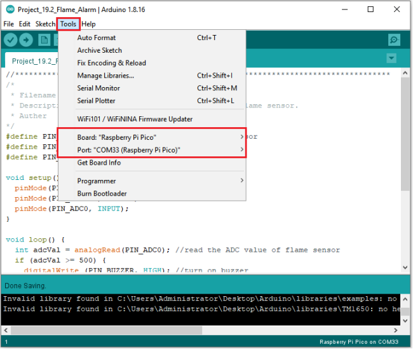
Task: Click the Arduino logo in the title bar
Action: 10,10
